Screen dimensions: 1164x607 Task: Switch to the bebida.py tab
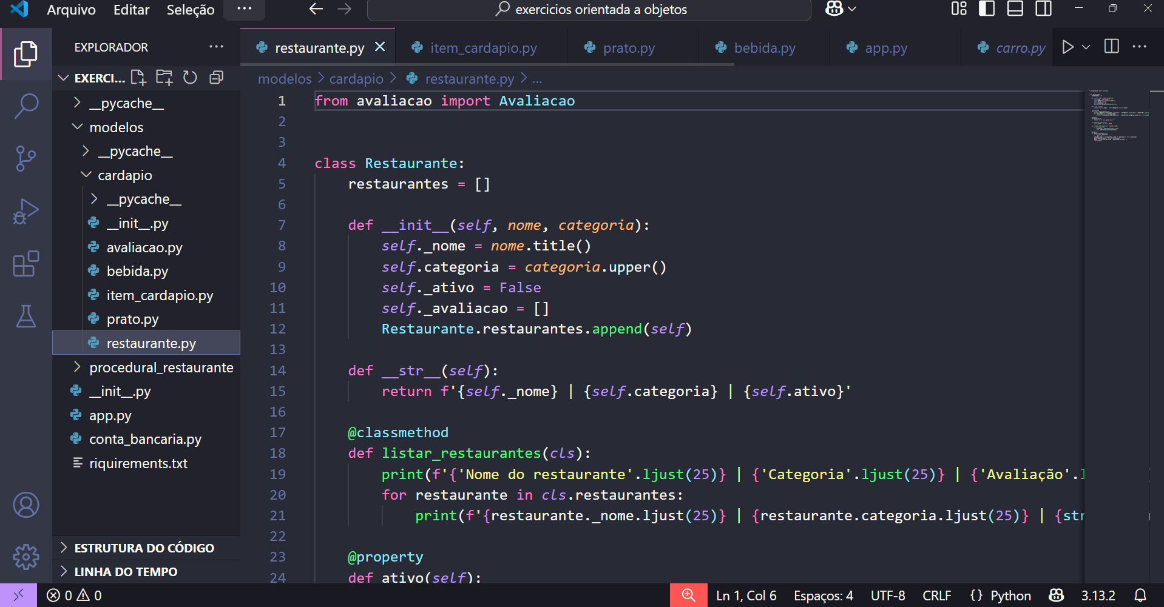pyautogui.click(x=765, y=48)
